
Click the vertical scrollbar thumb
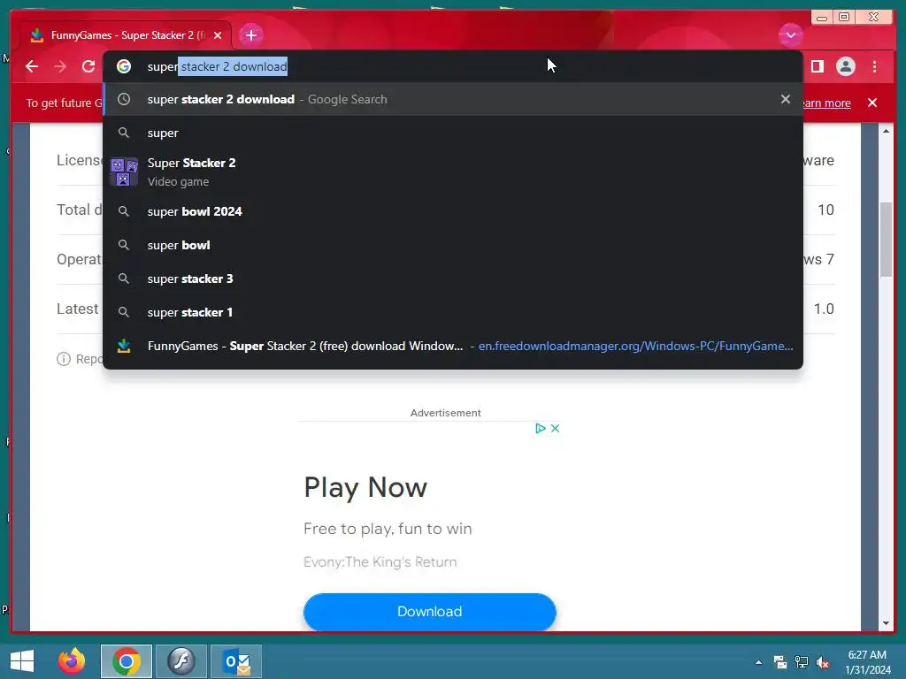pyautogui.click(x=886, y=240)
